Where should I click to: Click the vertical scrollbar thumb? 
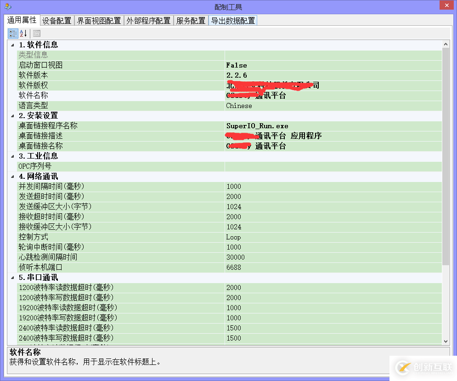[x=446, y=157]
